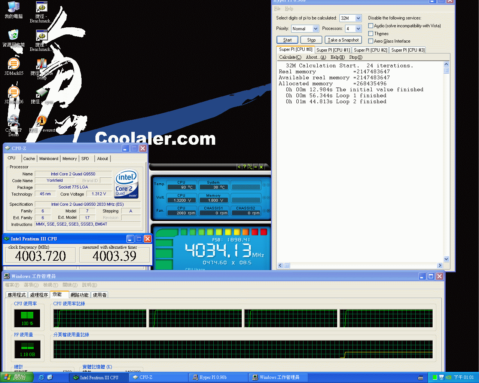This screenshot has width=479, height=383.
Task: Enable the Aero Glass Interface checkbox
Action: (371, 41)
